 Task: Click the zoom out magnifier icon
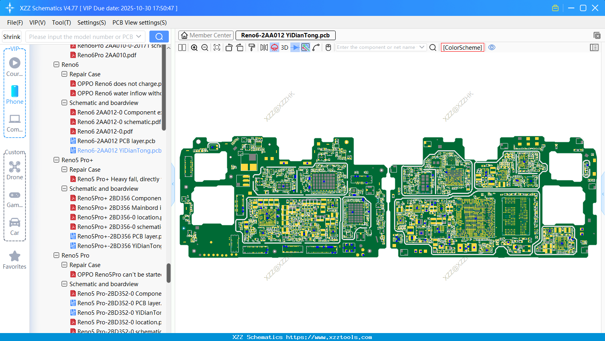click(205, 48)
